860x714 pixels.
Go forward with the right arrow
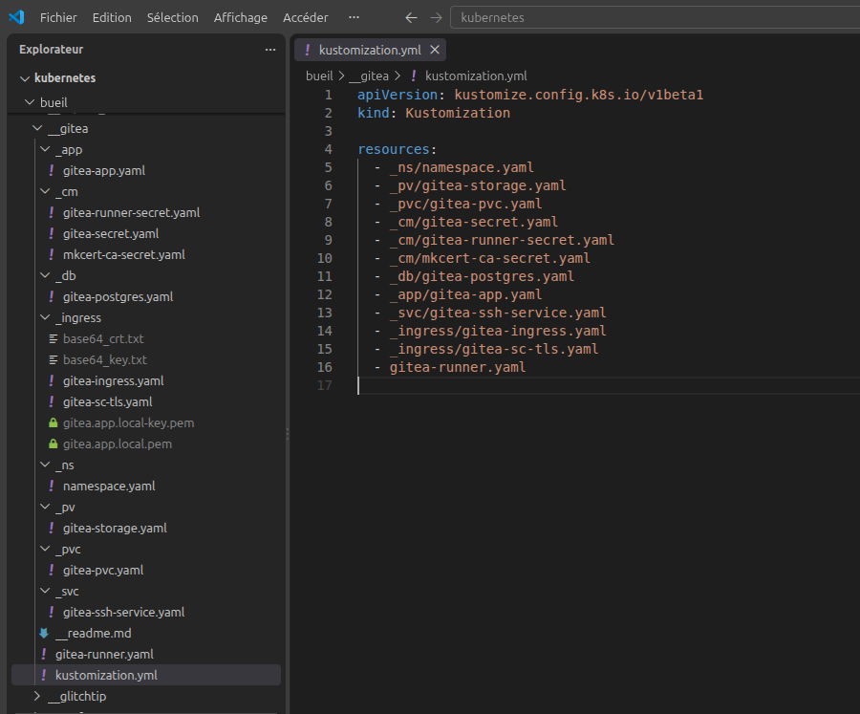[x=436, y=17]
